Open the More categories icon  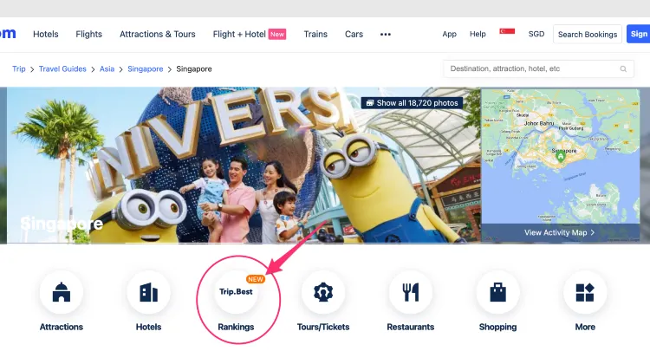coord(585,292)
